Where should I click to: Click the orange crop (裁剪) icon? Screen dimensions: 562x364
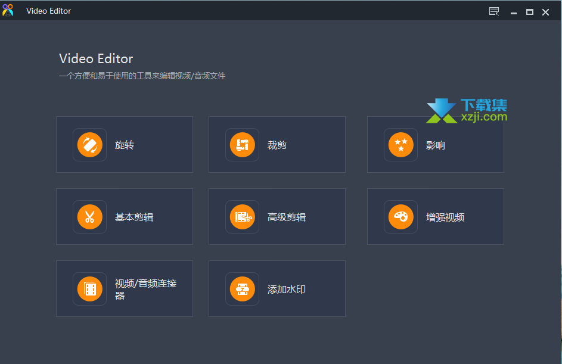[243, 145]
